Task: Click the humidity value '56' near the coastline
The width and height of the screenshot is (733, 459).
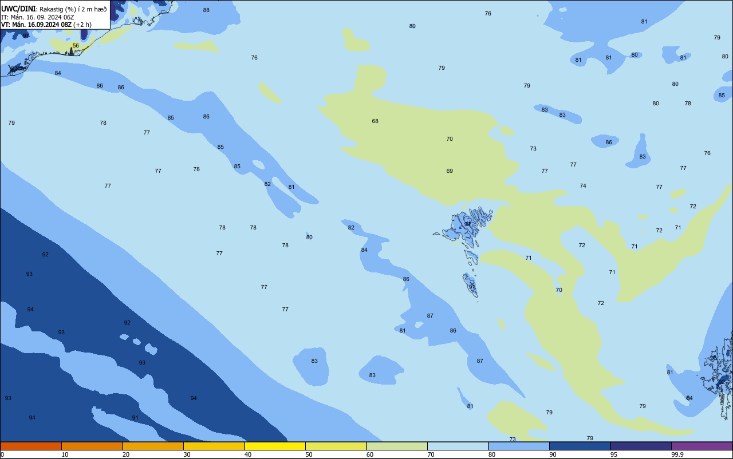Action: 76,45
